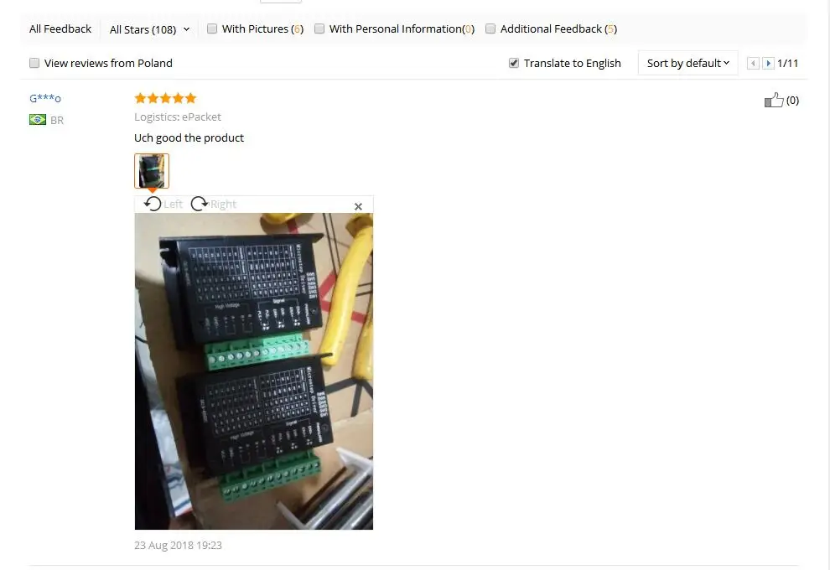Click the enlarged stepper driver photo
This screenshot has height=570, width=830.
coord(254,371)
